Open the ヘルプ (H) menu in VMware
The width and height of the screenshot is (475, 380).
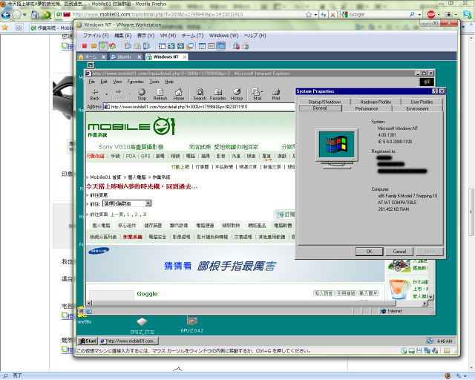point(255,36)
